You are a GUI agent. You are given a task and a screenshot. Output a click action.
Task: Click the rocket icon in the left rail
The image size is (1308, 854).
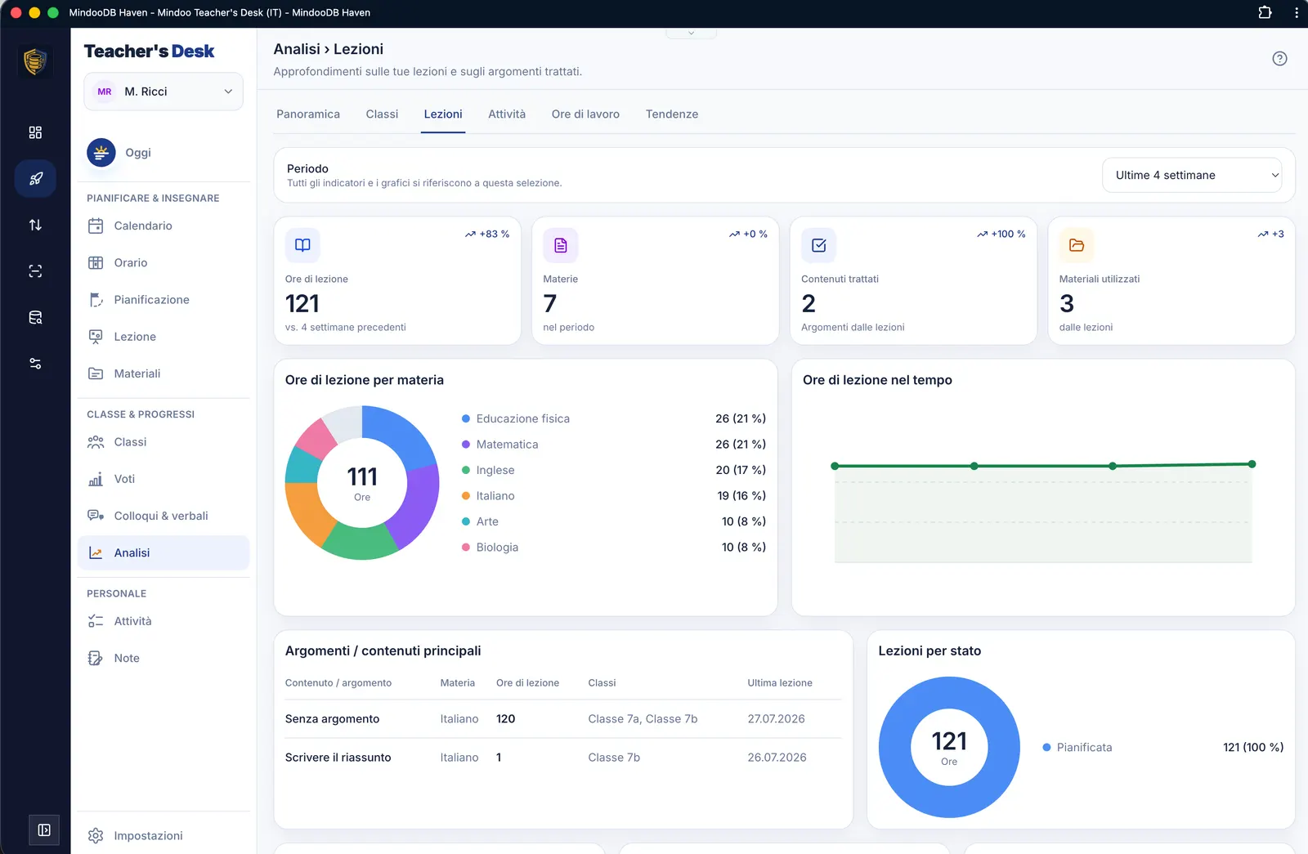pyautogui.click(x=35, y=178)
